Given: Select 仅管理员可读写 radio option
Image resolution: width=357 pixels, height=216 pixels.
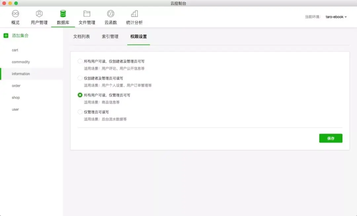Looking at the screenshot, I should pyautogui.click(x=80, y=112).
